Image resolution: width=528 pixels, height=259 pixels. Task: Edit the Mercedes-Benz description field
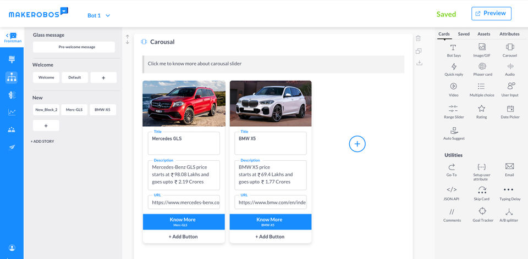pos(184,175)
